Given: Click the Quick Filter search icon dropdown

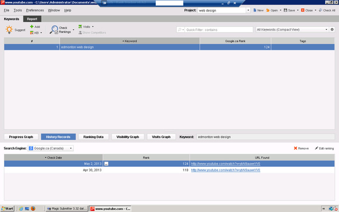Looking at the screenshot, I should (180, 30).
